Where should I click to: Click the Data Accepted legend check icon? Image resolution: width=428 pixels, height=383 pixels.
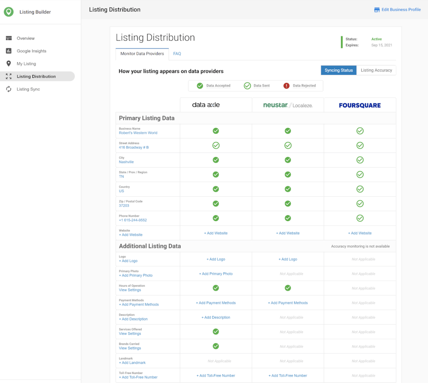(x=200, y=86)
